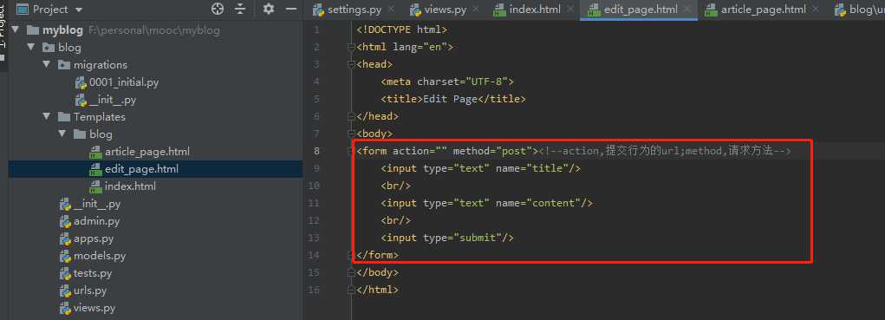Select views.py in project tree

(94, 308)
